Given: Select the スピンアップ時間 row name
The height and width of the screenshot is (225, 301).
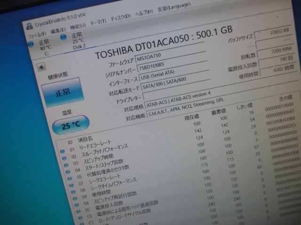Looking at the screenshot, I should [98, 159].
